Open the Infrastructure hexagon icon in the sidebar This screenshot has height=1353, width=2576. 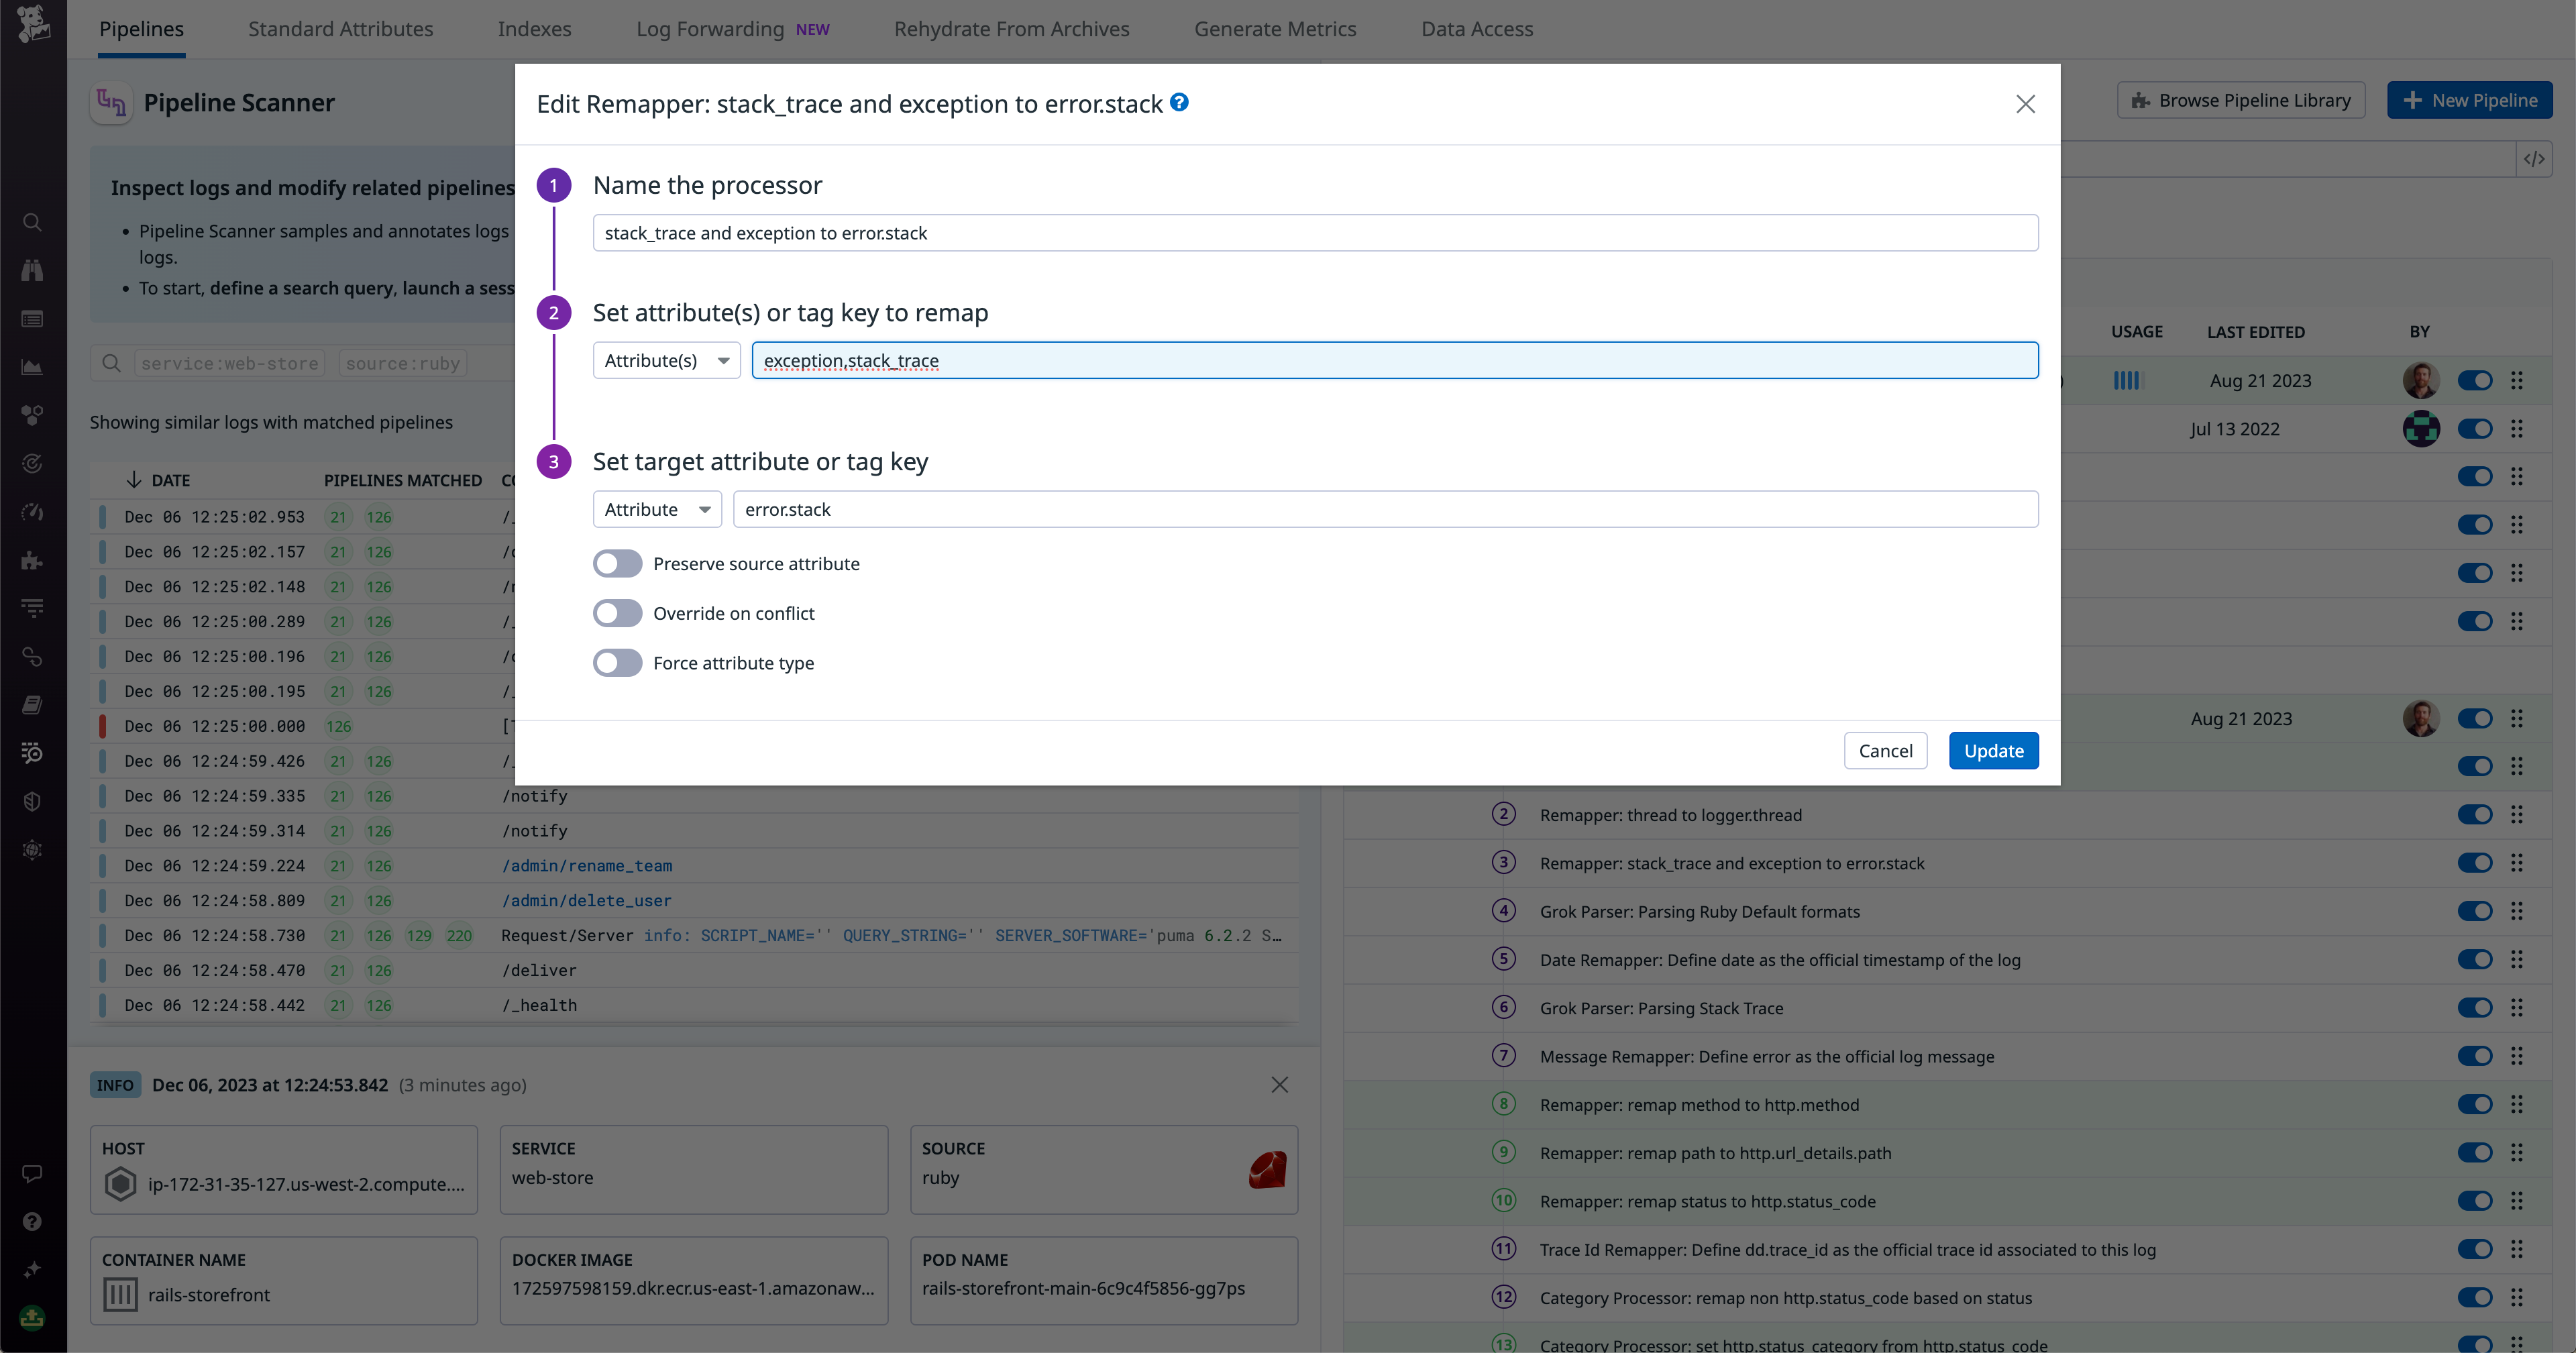click(32, 414)
